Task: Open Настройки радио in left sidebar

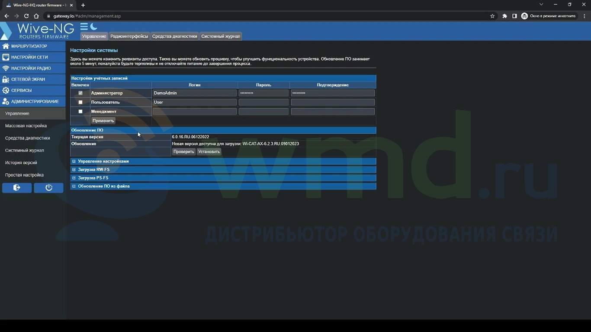Action: tap(31, 68)
